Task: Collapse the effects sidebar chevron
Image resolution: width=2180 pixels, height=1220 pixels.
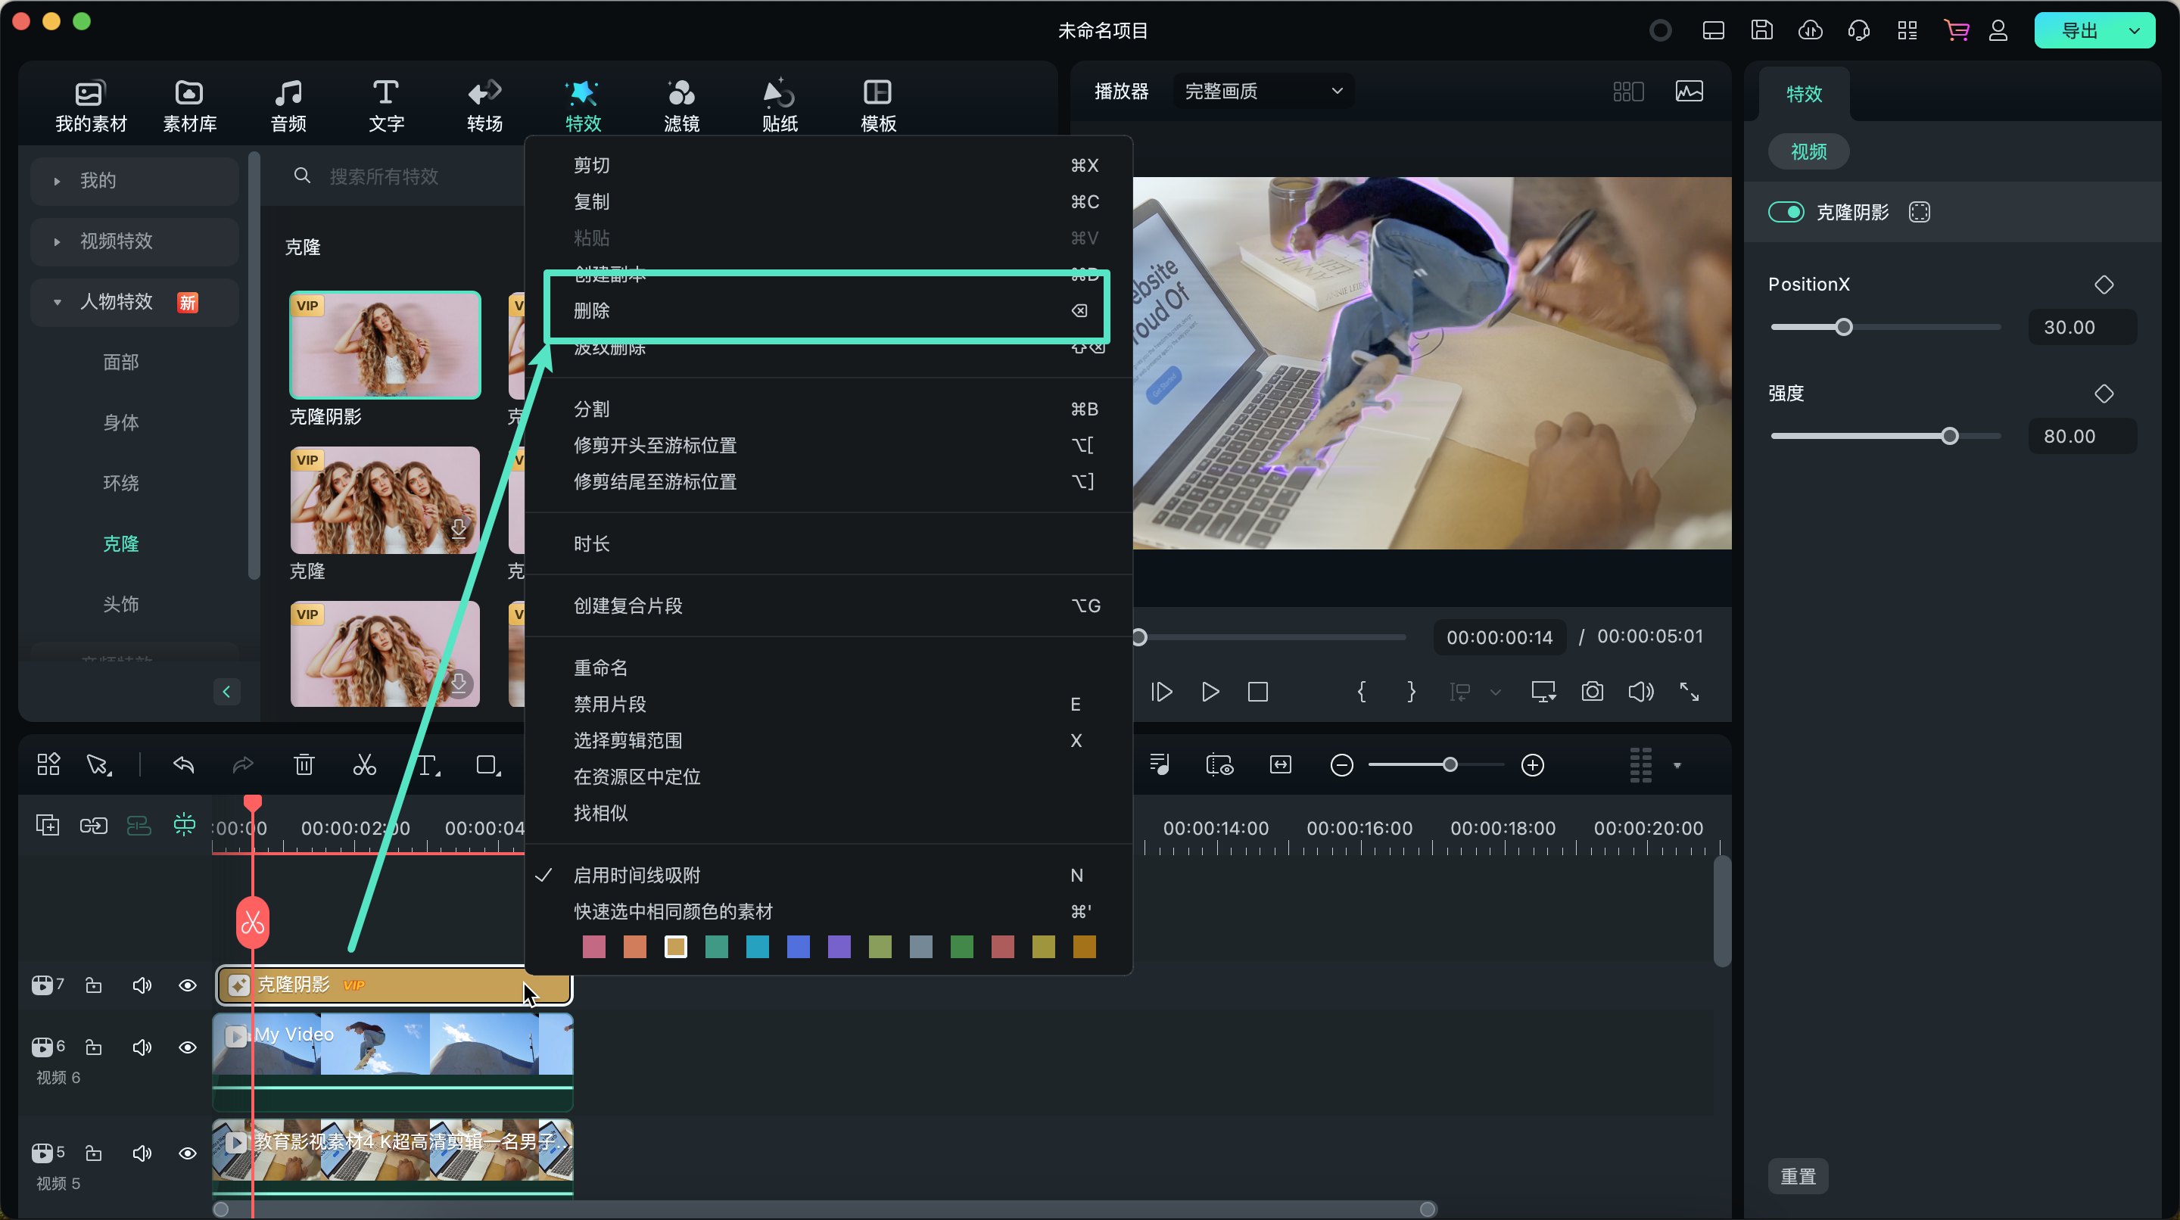Action: 226,691
